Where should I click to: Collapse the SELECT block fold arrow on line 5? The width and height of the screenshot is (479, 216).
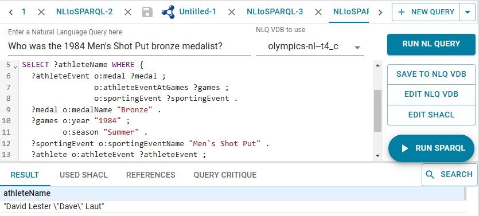tap(15, 66)
